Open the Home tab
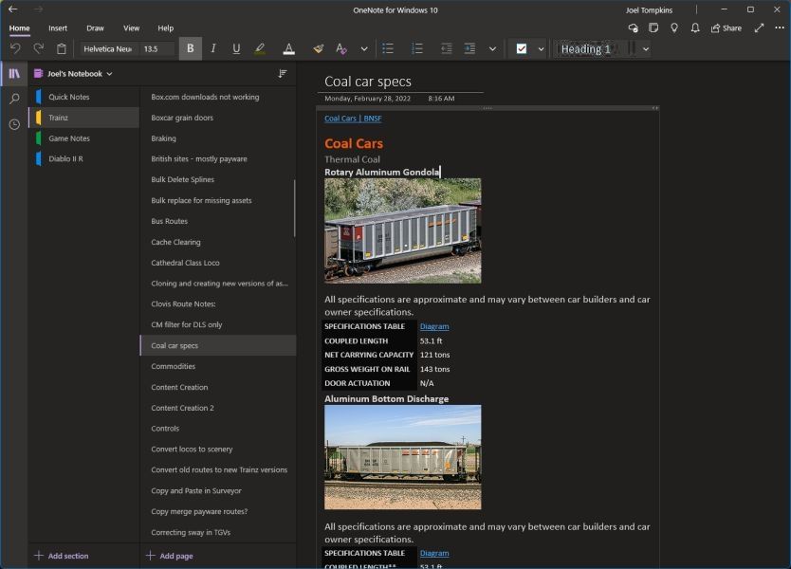791x569 pixels. 19,28
